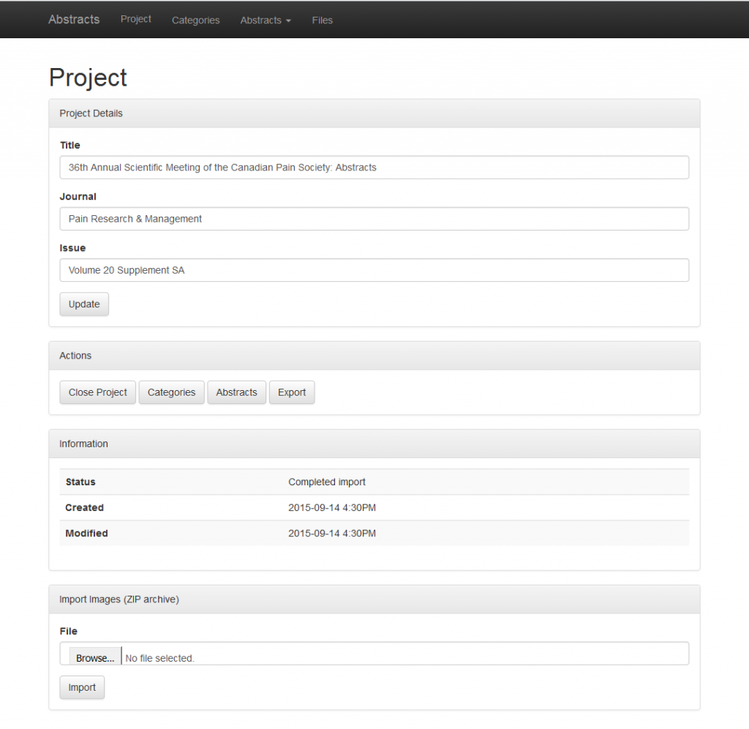Click the Information panel header
Image resolution: width=749 pixels, height=729 pixels.
tap(83, 444)
